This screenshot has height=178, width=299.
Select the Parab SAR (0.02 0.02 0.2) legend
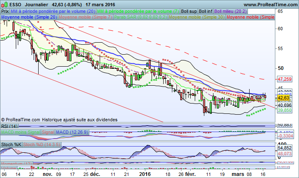point(140,17)
